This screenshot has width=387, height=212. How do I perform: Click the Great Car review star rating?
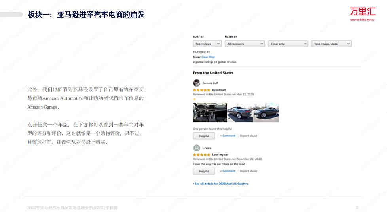tap(202, 90)
